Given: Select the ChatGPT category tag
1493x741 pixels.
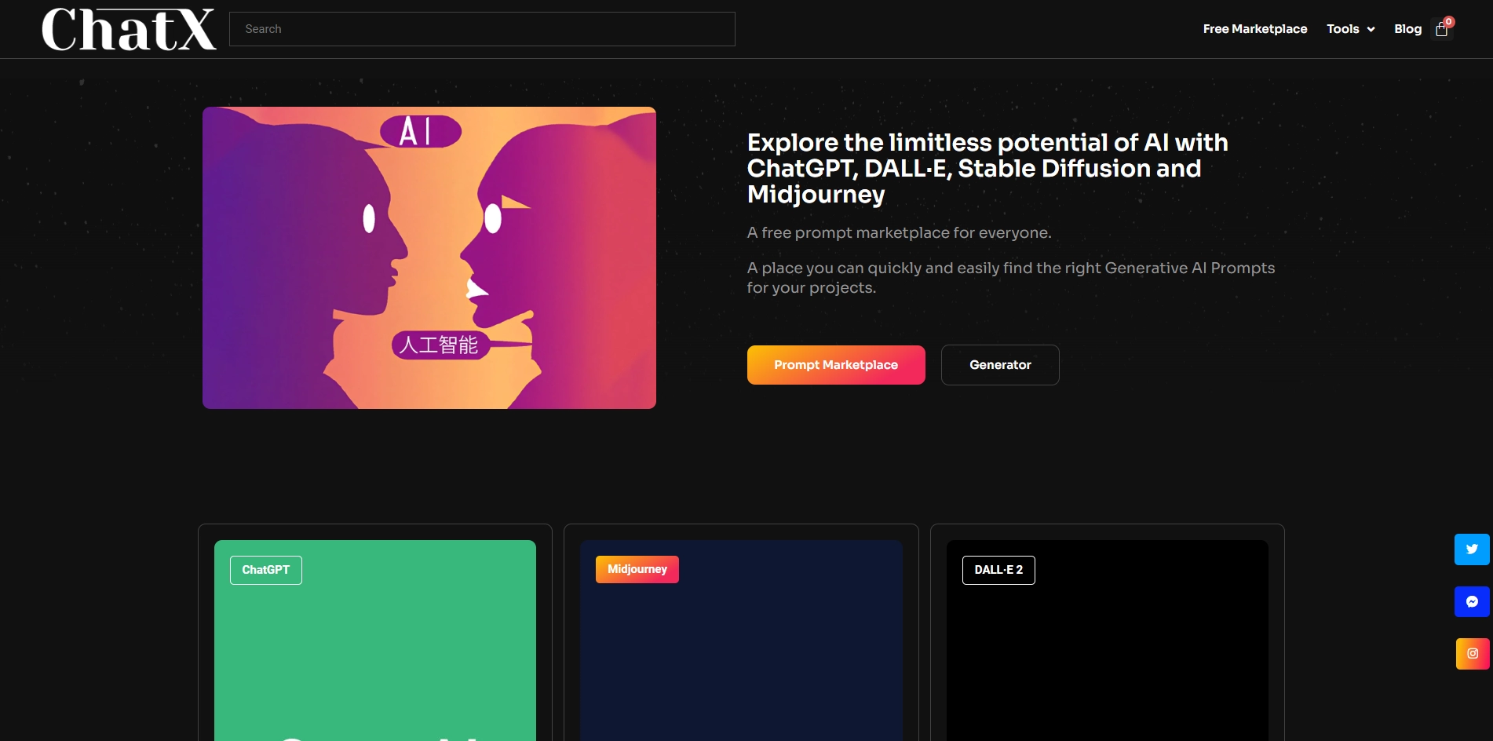Looking at the screenshot, I should tap(265, 570).
